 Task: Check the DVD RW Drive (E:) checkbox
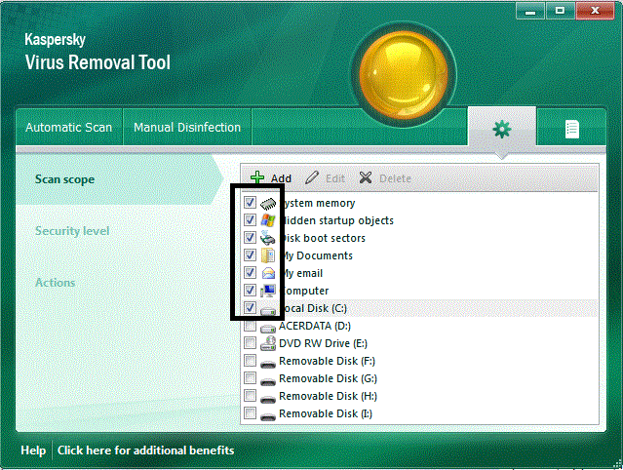pos(250,343)
